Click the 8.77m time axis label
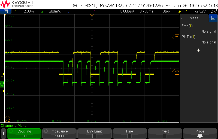 [x=22, y=121]
